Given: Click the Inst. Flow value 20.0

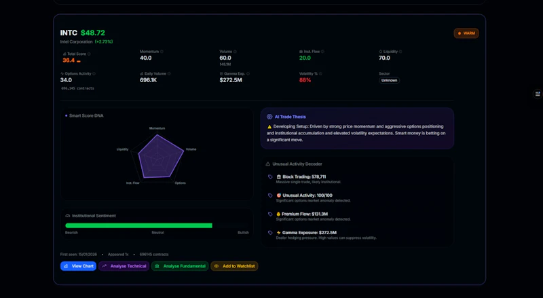Looking at the screenshot, I should [305, 58].
